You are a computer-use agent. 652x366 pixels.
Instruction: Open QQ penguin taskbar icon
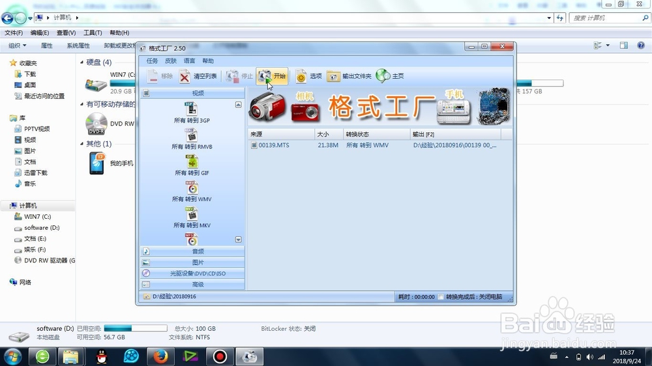point(102,356)
